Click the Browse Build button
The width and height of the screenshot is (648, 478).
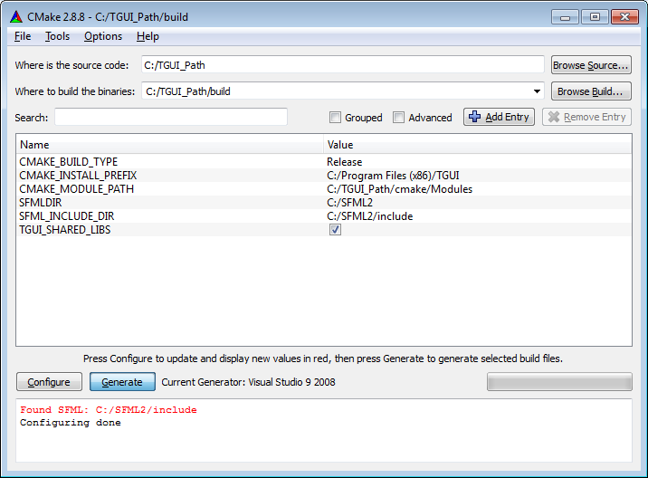coord(591,91)
